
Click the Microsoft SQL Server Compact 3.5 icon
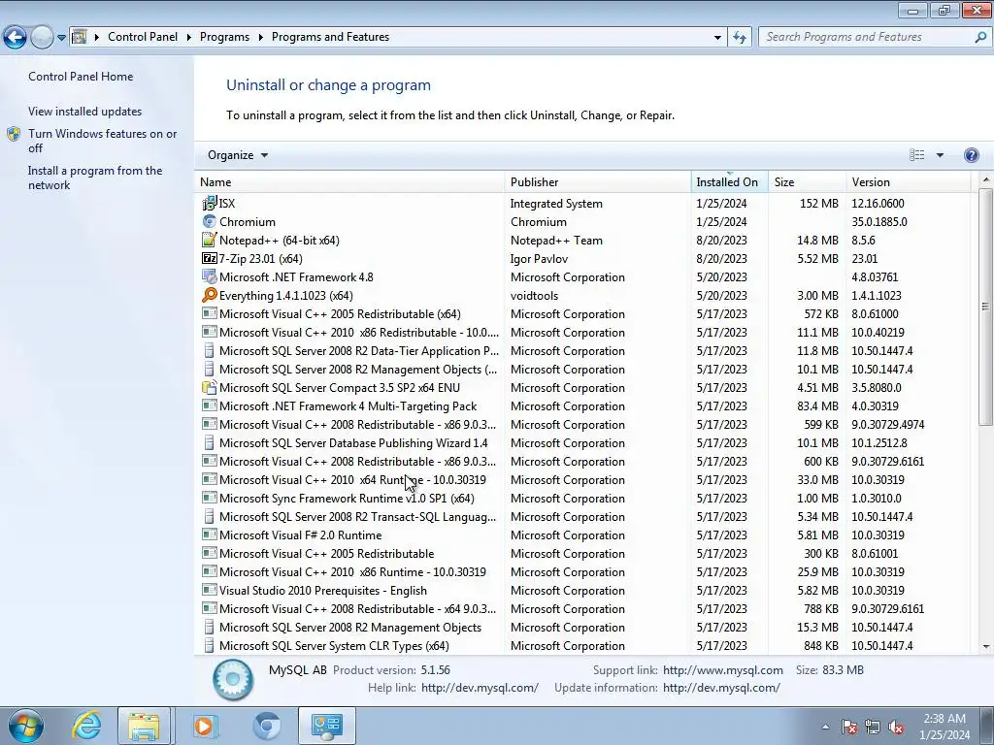tap(210, 388)
